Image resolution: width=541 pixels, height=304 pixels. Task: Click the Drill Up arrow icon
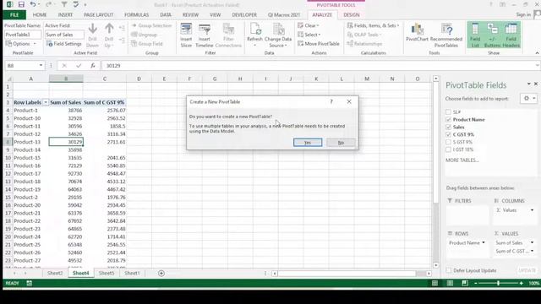[109, 29]
